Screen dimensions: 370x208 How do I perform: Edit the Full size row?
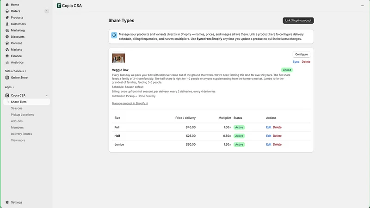point(269,128)
